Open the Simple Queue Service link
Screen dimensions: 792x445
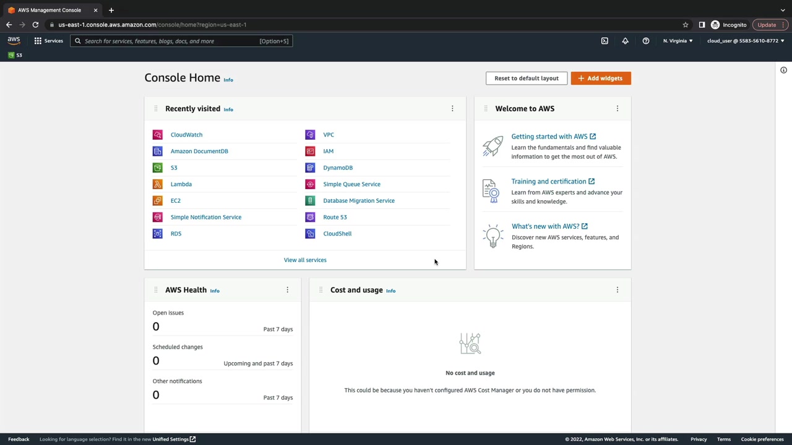[x=351, y=184]
